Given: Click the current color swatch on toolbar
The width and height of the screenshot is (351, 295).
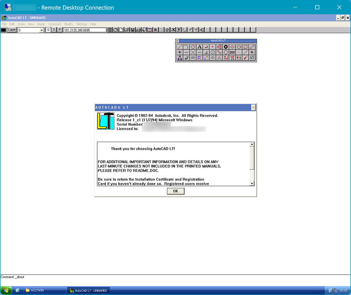Looking at the screenshot, I should (x=3, y=30).
